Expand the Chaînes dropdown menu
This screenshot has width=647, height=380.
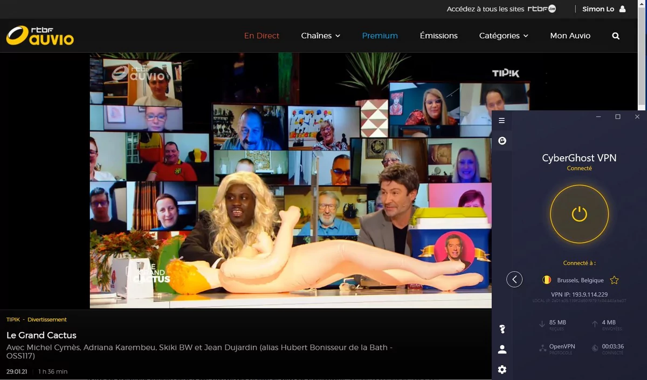pos(321,36)
